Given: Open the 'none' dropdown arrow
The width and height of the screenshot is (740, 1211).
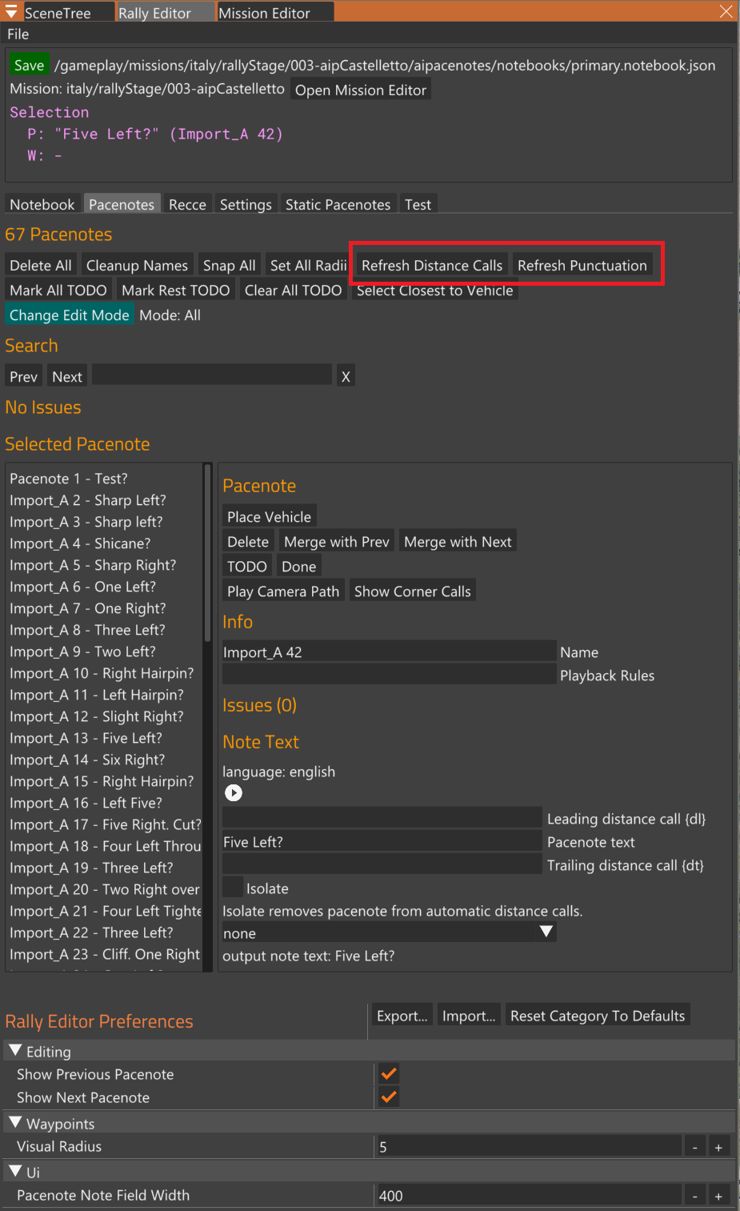Looking at the screenshot, I should 546,932.
